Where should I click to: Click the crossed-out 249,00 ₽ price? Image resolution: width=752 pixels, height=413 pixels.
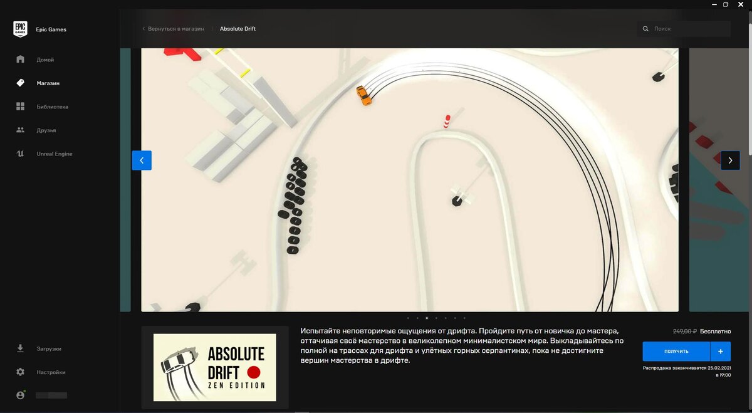click(x=685, y=331)
